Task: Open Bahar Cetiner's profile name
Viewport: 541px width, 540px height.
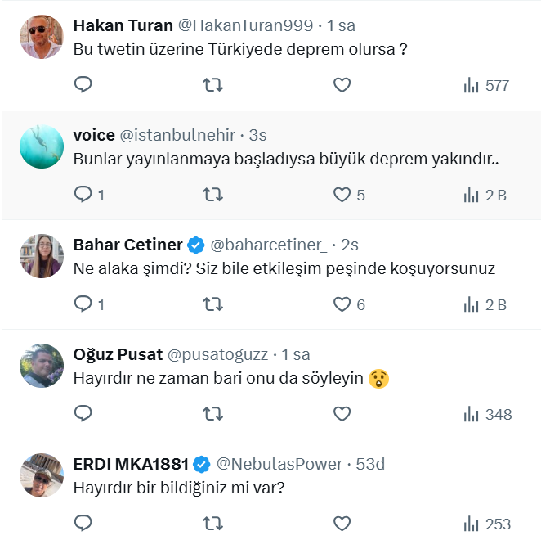Action: coord(128,245)
